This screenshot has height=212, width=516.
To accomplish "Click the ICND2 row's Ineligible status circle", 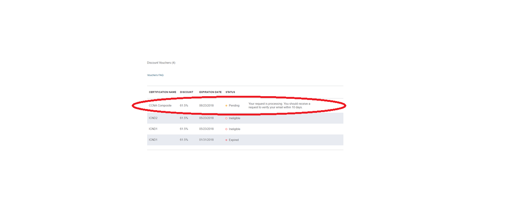I will click(226, 118).
